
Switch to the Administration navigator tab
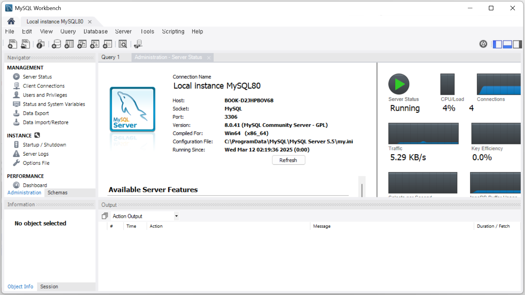tap(24, 193)
